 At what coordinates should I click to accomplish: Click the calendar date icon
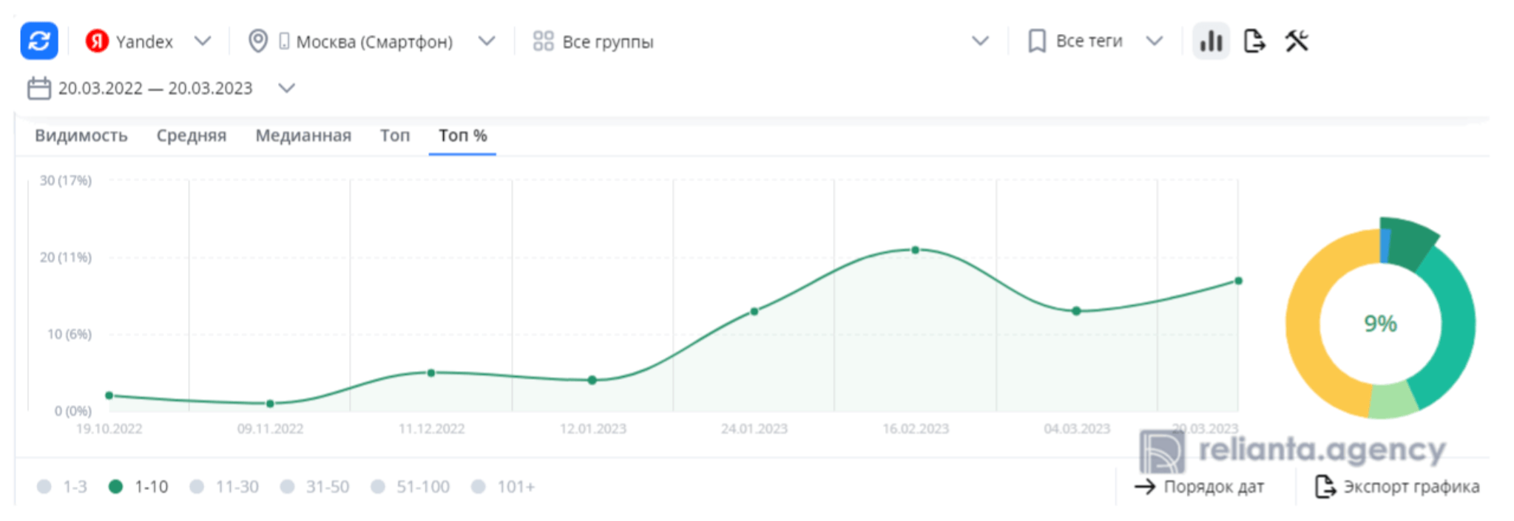coord(38,89)
